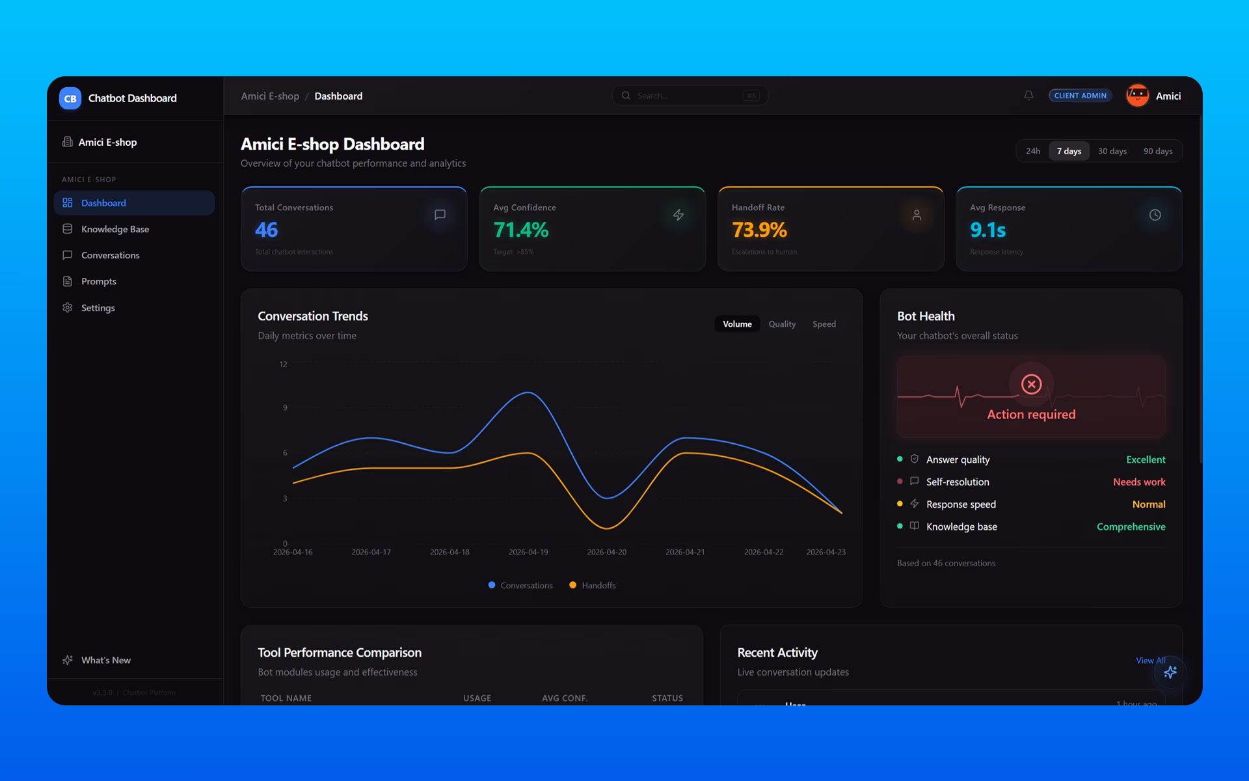Click the CB Chatbot Dashboard logo
Viewport: 1249px width, 781px height.
click(x=70, y=98)
